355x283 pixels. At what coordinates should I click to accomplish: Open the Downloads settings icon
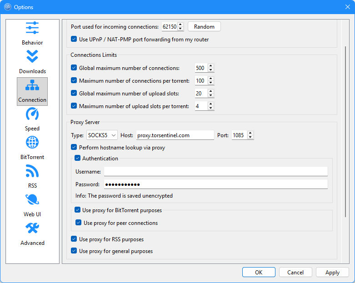(32, 56)
